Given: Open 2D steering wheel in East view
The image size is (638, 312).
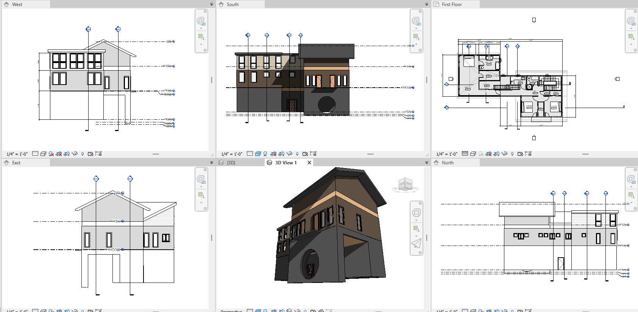Looking at the screenshot, I should point(201,179).
